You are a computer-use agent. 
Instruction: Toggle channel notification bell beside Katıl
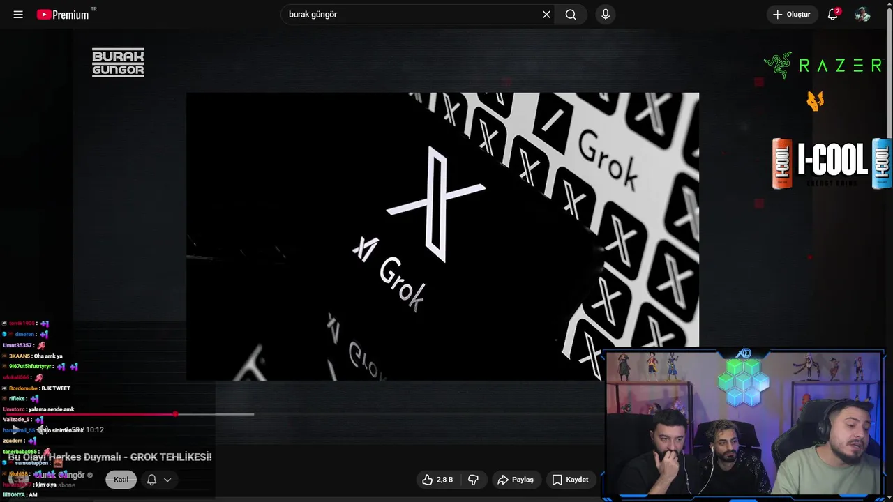click(151, 480)
